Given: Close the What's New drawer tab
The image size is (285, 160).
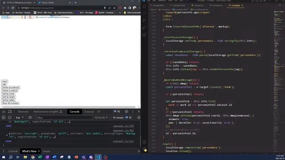Looking at the screenshot, I should [x=39, y=151].
